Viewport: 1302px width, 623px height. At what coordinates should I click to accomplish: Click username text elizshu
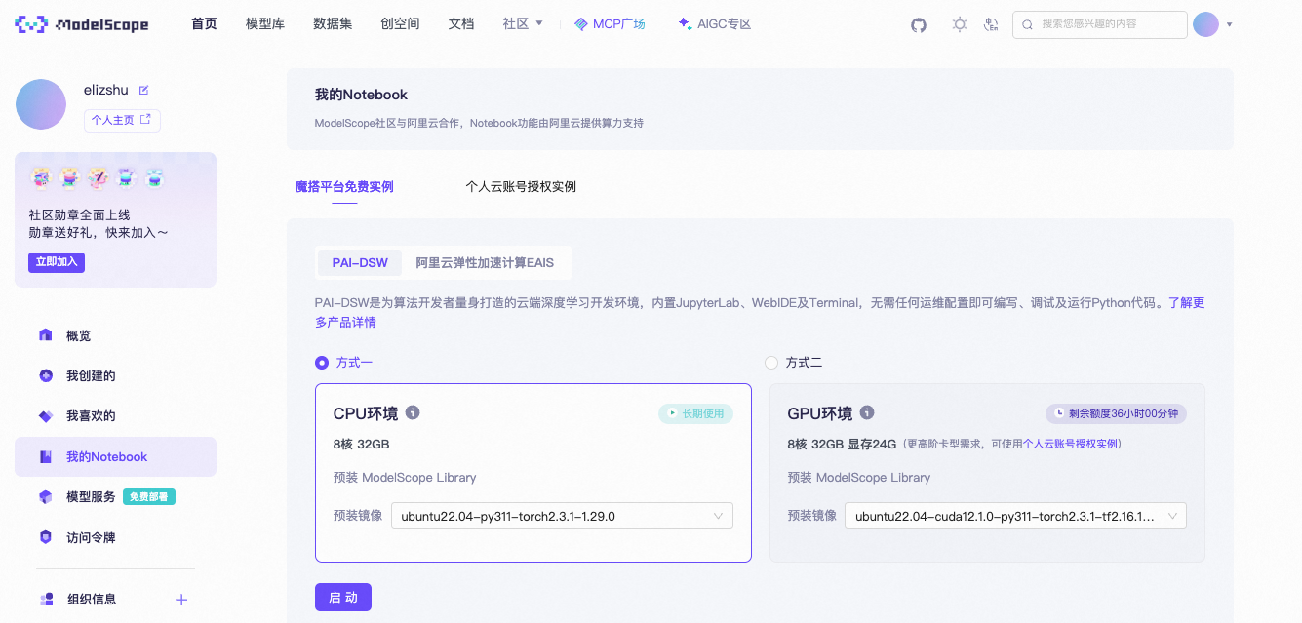coord(107,90)
